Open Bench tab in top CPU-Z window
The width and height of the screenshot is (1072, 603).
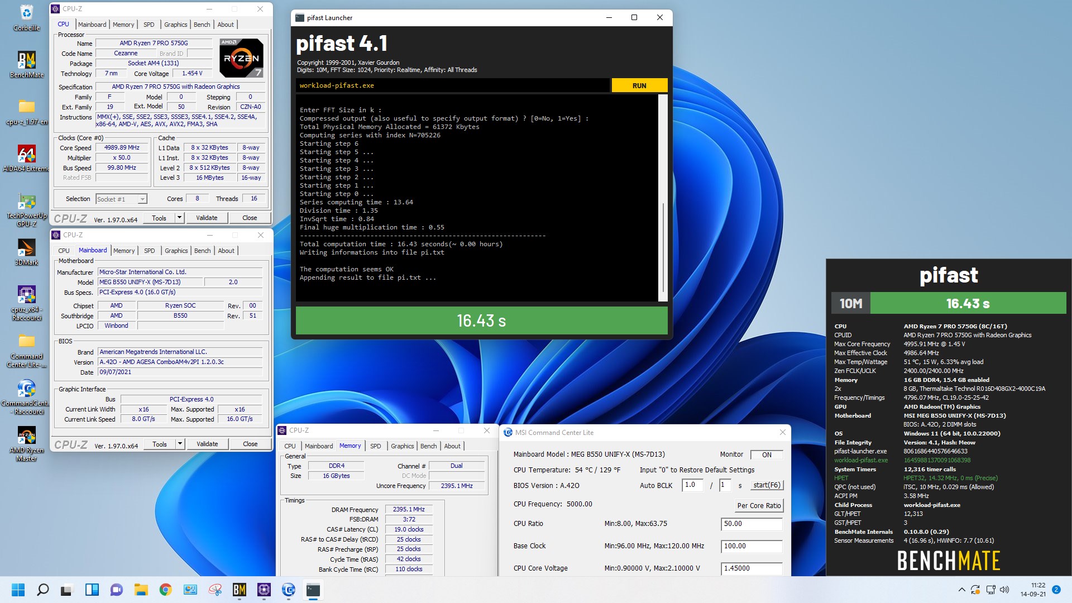202,25
